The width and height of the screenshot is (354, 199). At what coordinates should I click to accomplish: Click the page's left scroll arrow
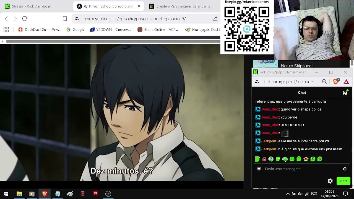[x=2, y=41]
